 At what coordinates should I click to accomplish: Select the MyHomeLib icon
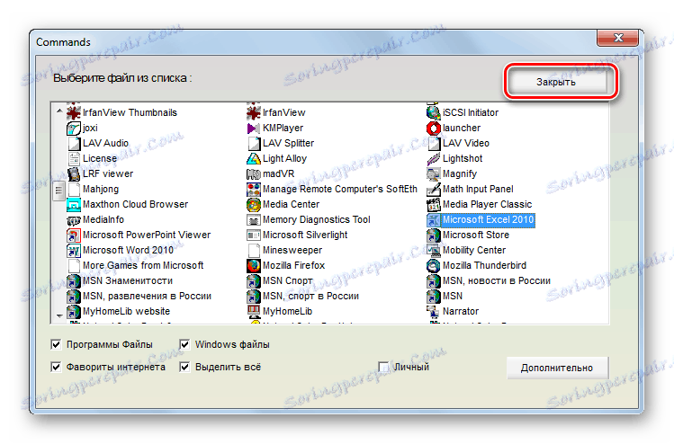[x=254, y=311]
